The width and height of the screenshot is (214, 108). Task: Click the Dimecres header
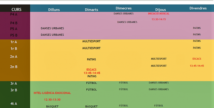(x=124, y=8)
